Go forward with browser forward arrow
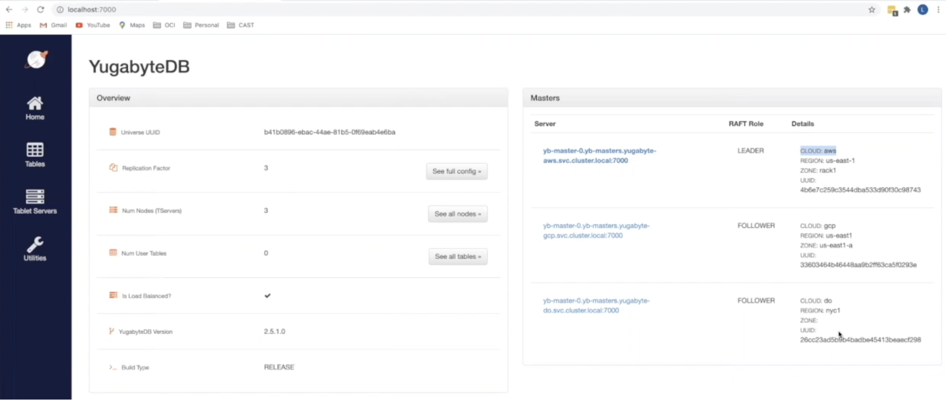946x400 pixels. (x=25, y=9)
